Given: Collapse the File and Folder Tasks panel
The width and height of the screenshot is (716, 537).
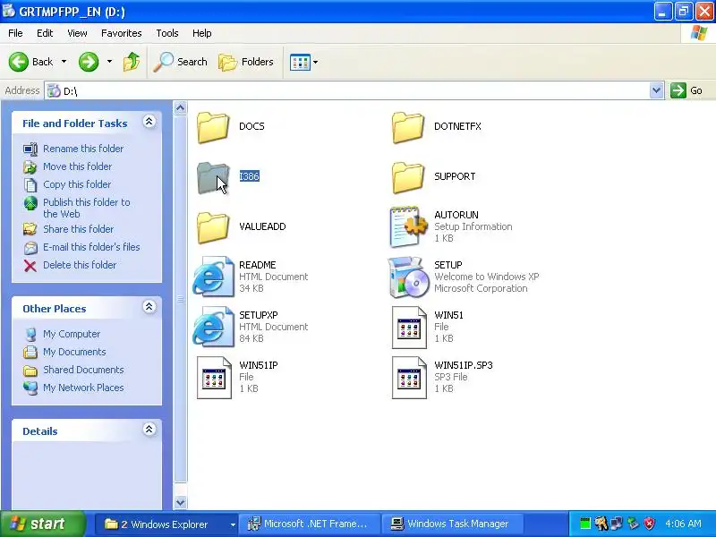Looking at the screenshot, I should point(149,122).
